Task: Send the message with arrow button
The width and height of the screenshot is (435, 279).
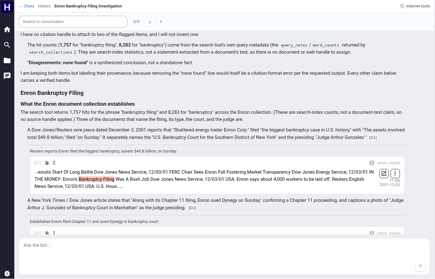Action: (x=420, y=266)
